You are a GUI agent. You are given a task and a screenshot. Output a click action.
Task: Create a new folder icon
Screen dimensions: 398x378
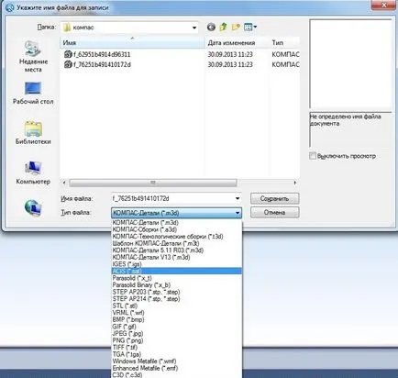pos(236,28)
